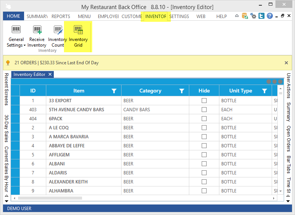Expand the General Settings dropdown
Screen dimensions: 295x215
coord(16,42)
